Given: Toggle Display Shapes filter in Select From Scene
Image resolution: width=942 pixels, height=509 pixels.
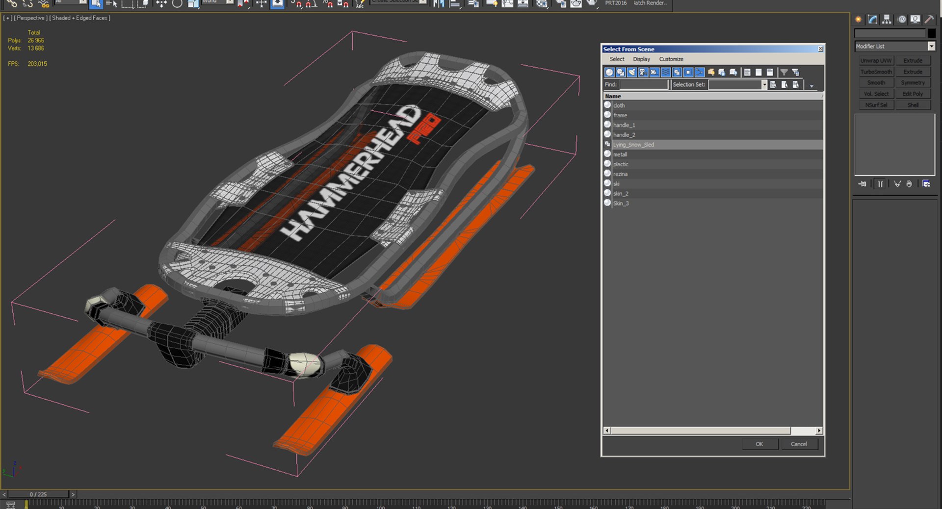Looking at the screenshot, I should pyautogui.click(x=621, y=72).
